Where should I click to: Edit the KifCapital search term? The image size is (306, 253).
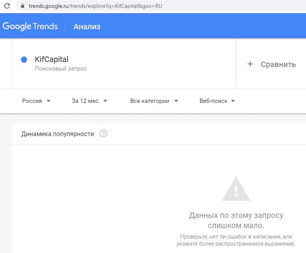click(52, 60)
